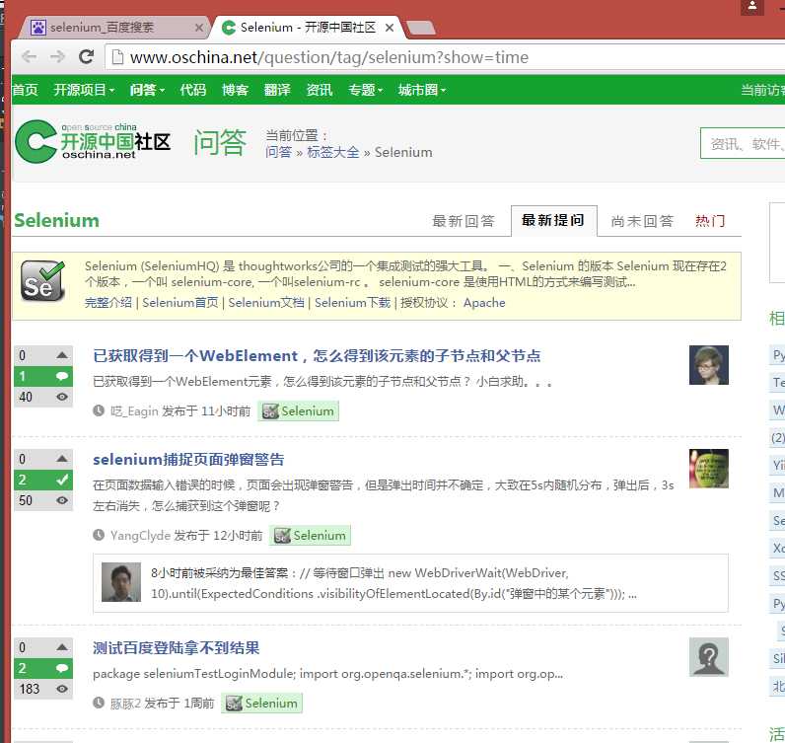Click the view eye icon showing 183
This screenshot has width=785, height=743.
pyautogui.click(x=62, y=689)
